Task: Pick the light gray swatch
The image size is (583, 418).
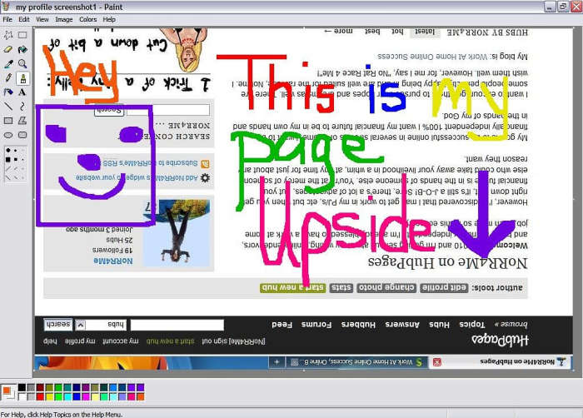Action: click(31, 396)
